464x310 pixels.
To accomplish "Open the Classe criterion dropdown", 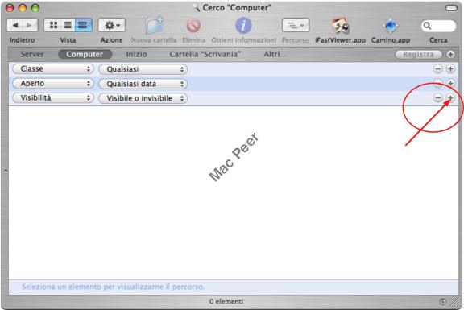I will click(x=53, y=69).
